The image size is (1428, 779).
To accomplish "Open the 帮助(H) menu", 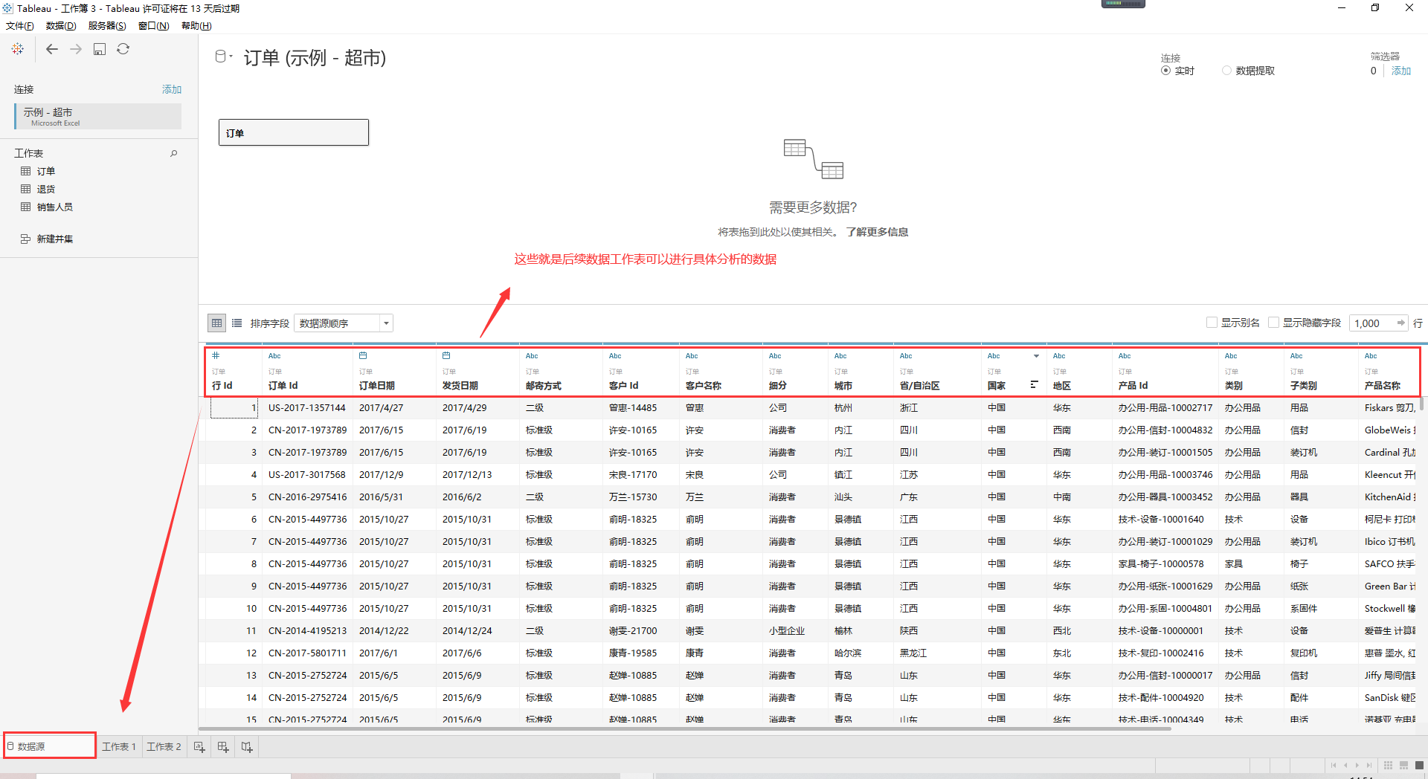I will [196, 26].
